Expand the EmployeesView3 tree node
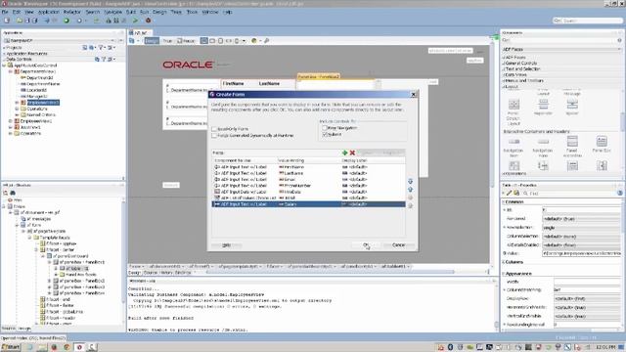Screen dimensions: 626x352 coord(17,103)
